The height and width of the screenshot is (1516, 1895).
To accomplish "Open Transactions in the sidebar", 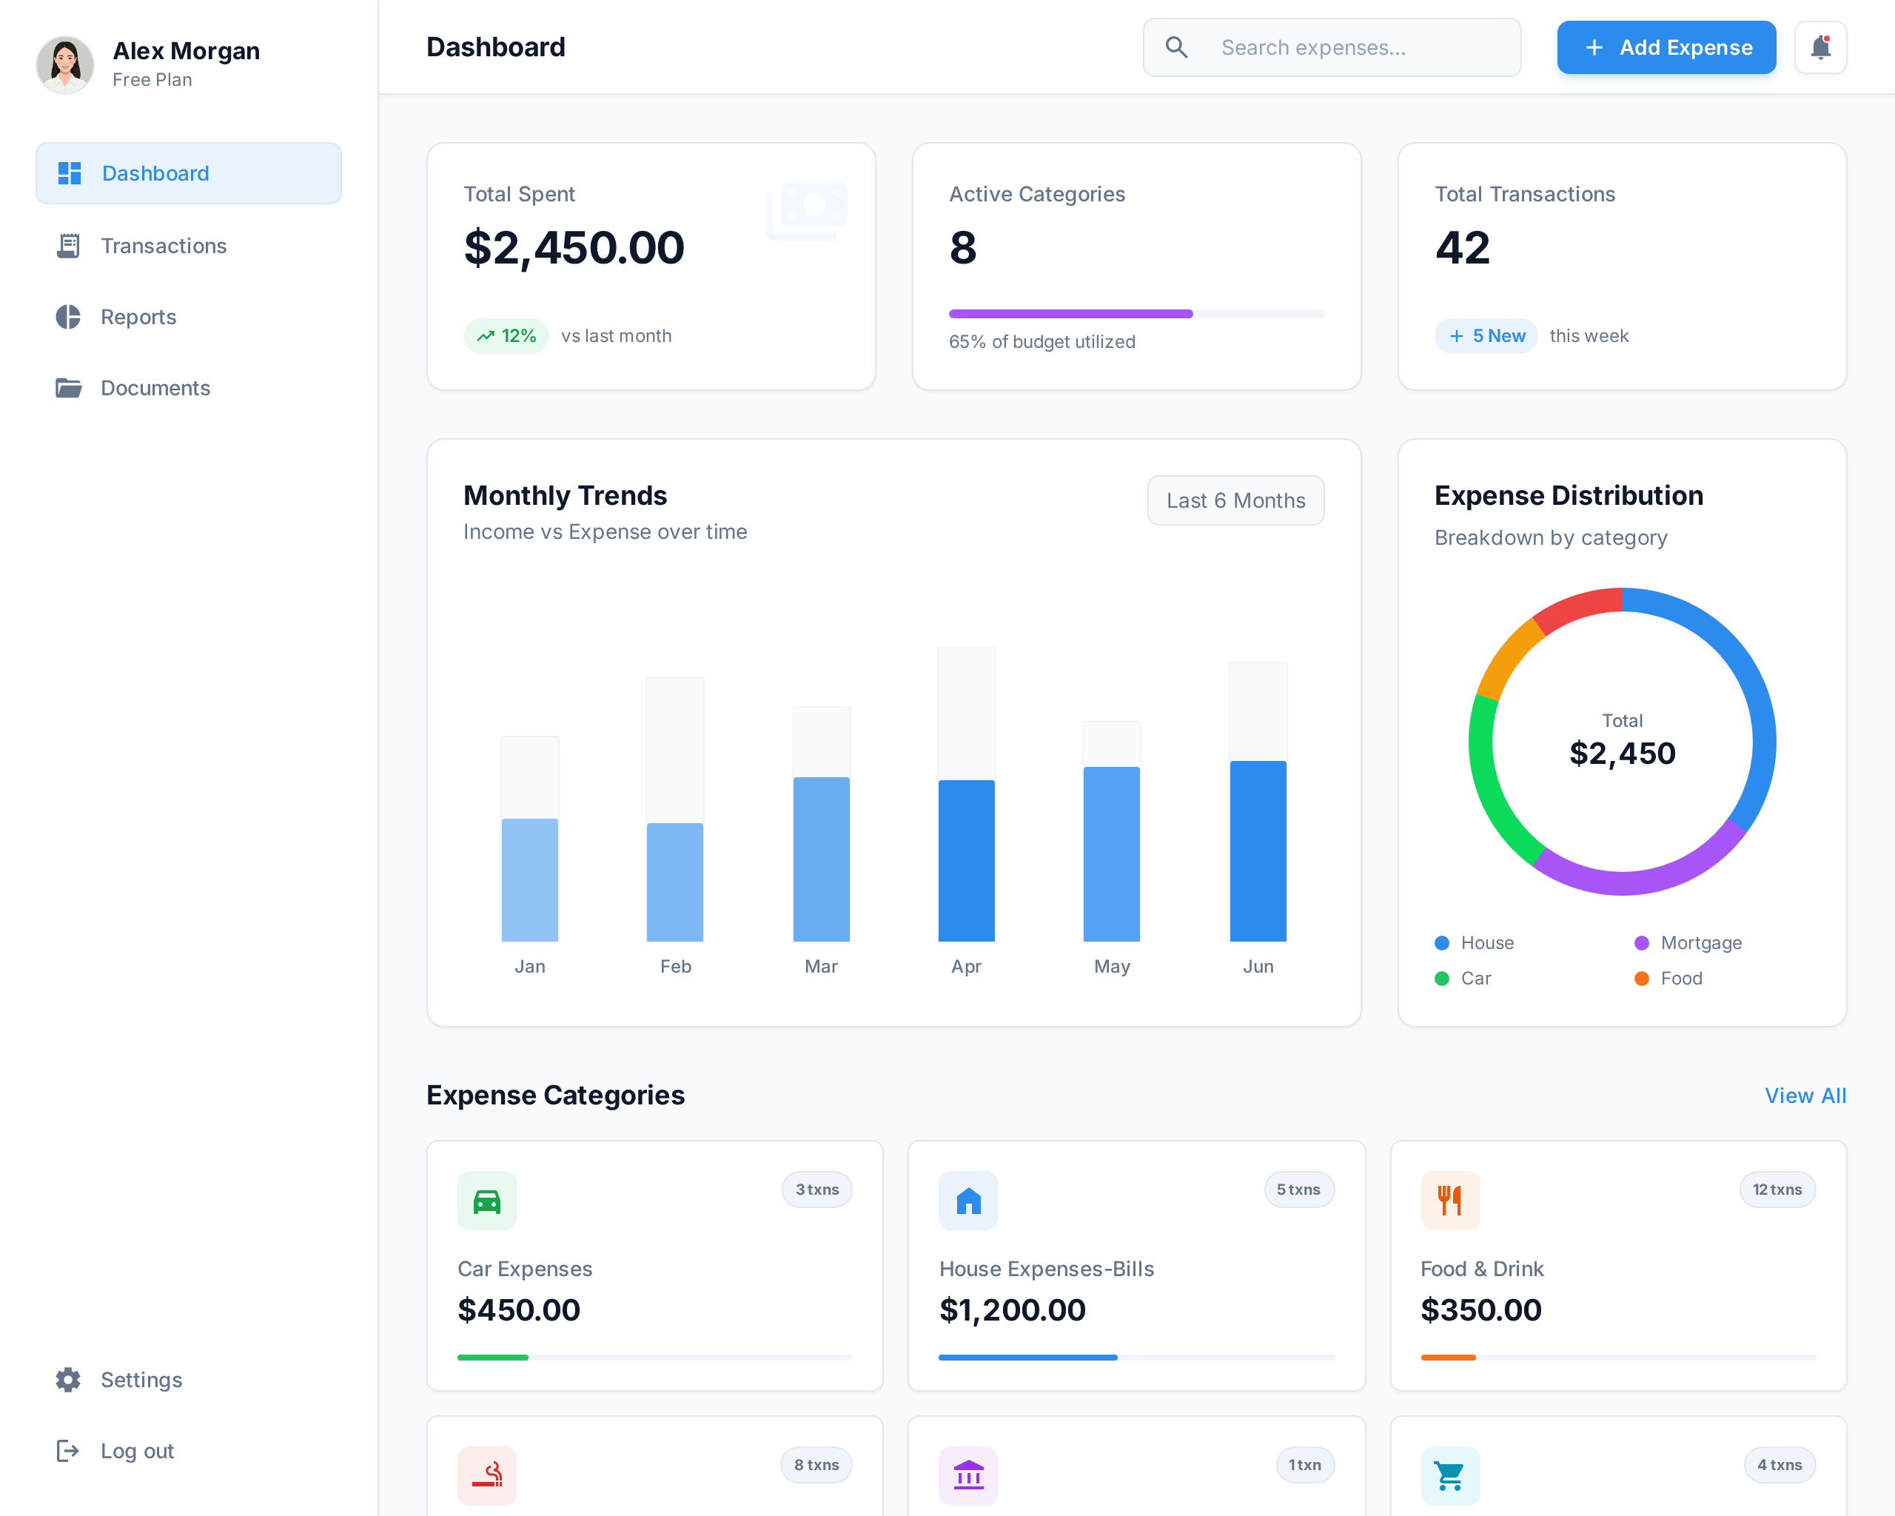I will [164, 246].
